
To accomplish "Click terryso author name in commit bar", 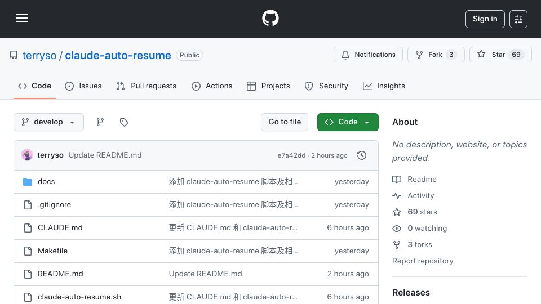I will (50, 155).
